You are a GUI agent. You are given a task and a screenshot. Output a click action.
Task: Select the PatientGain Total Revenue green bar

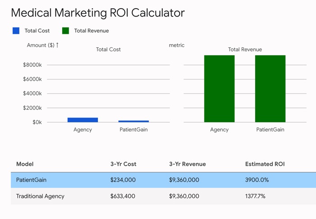click(x=270, y=89)
